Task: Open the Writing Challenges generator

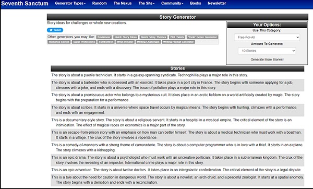Action: 148,42
